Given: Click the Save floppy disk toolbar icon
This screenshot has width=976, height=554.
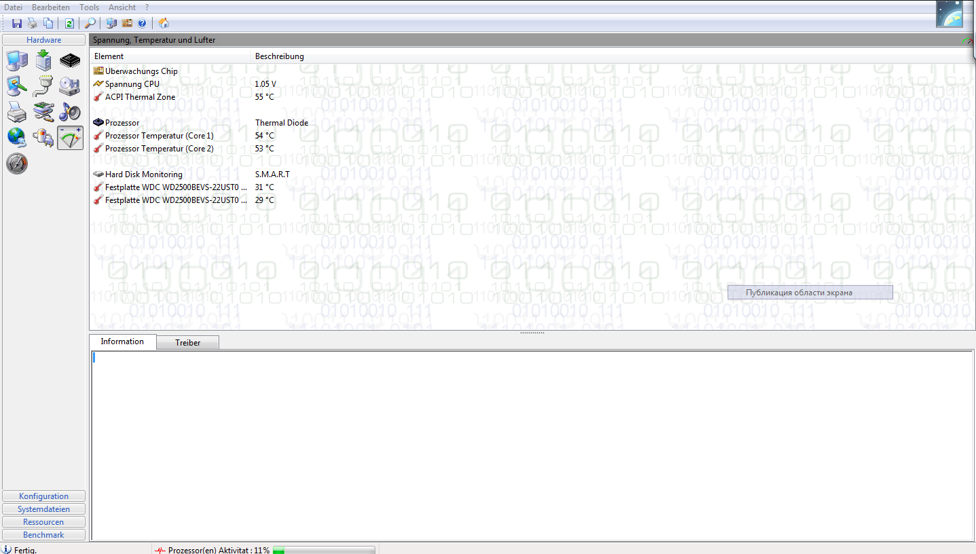Looking at the screenshot, I should coord(17,23).
